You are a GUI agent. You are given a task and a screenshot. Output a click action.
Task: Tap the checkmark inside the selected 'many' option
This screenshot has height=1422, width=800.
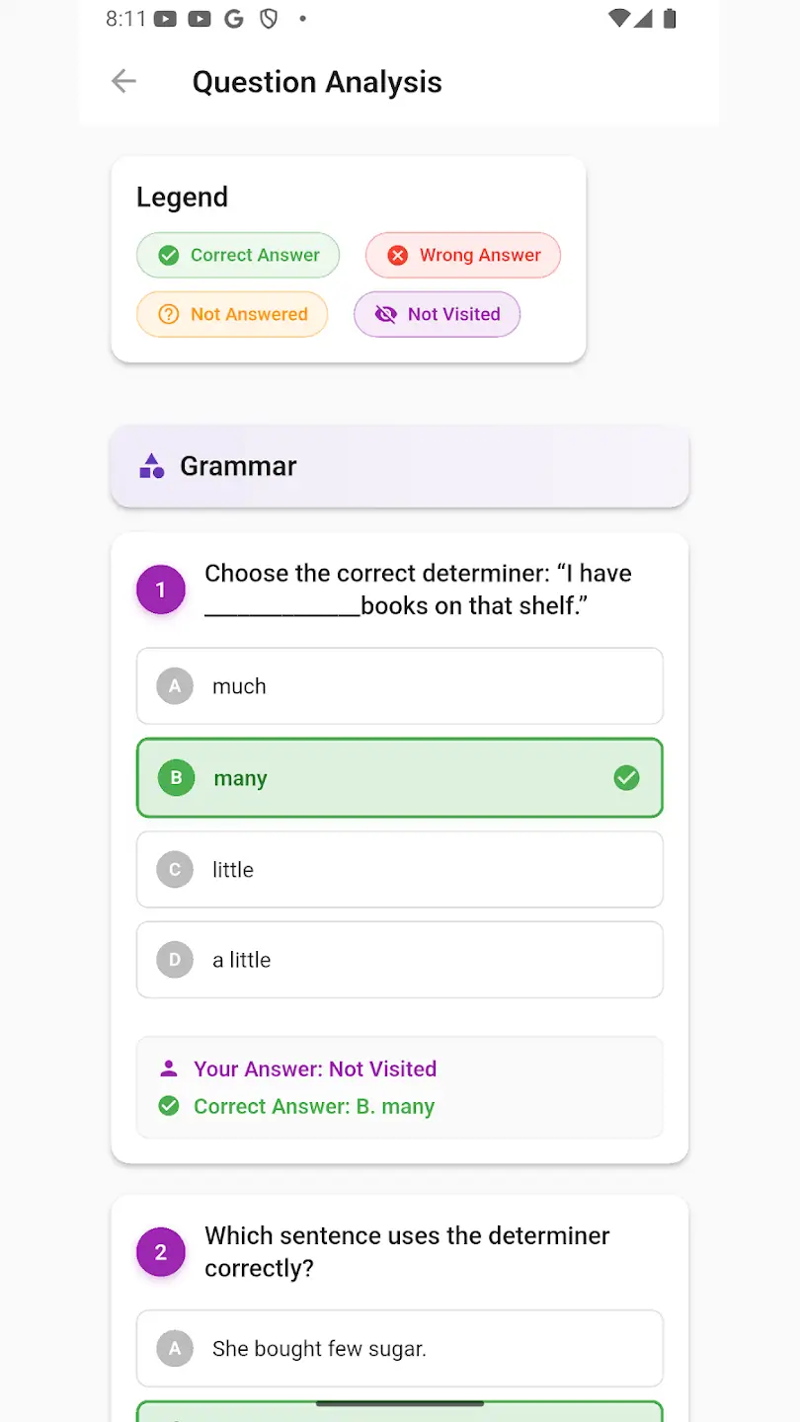626,777
